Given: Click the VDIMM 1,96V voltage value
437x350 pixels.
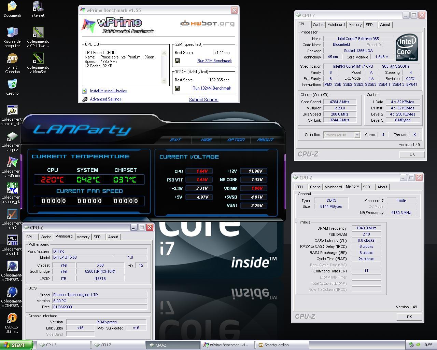Looking at the screenshot, I should (253, 188).
